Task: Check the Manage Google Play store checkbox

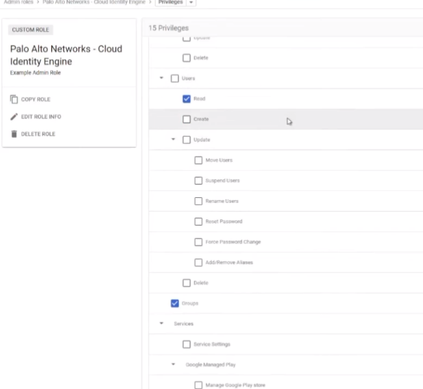Action: pyautogui.click(x=198, y=385)
